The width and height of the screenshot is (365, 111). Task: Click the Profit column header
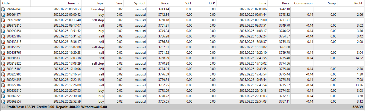point(358,3)
